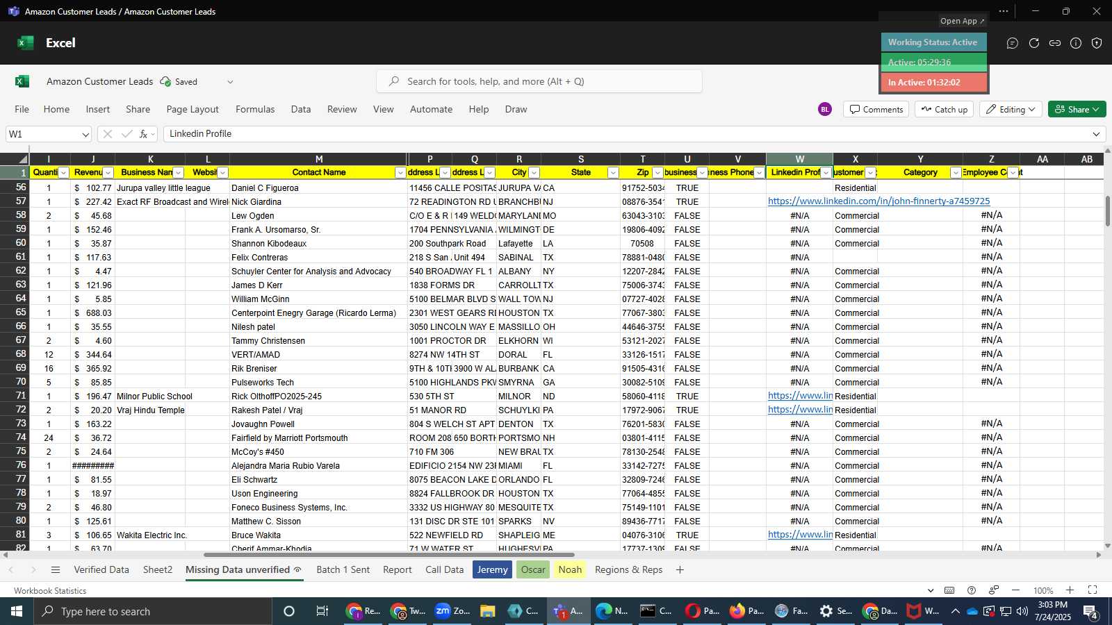Viewport: 1112px width, 625px height.
Task: Click the BL user avatar
Action: (x=825, y=110)
